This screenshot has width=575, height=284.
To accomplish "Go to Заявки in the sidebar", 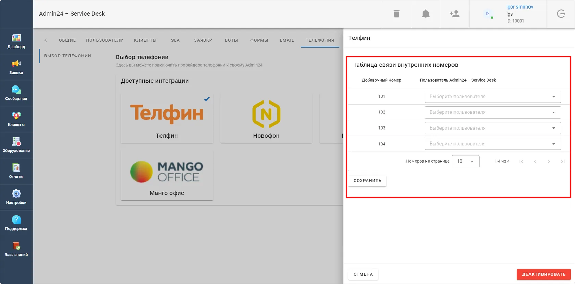I will coord(16,67).
